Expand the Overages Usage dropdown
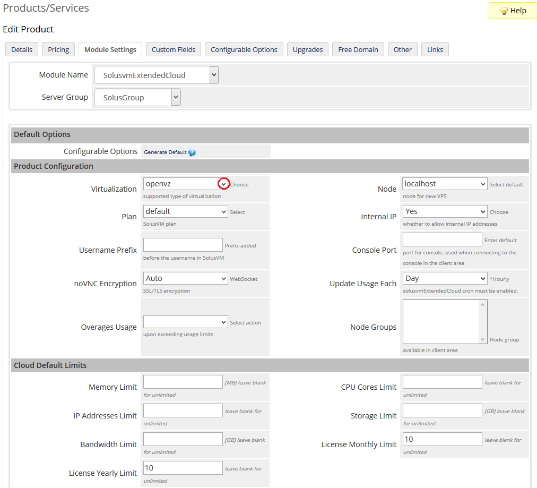Viewport: 537px width, 488px height. 185,322
